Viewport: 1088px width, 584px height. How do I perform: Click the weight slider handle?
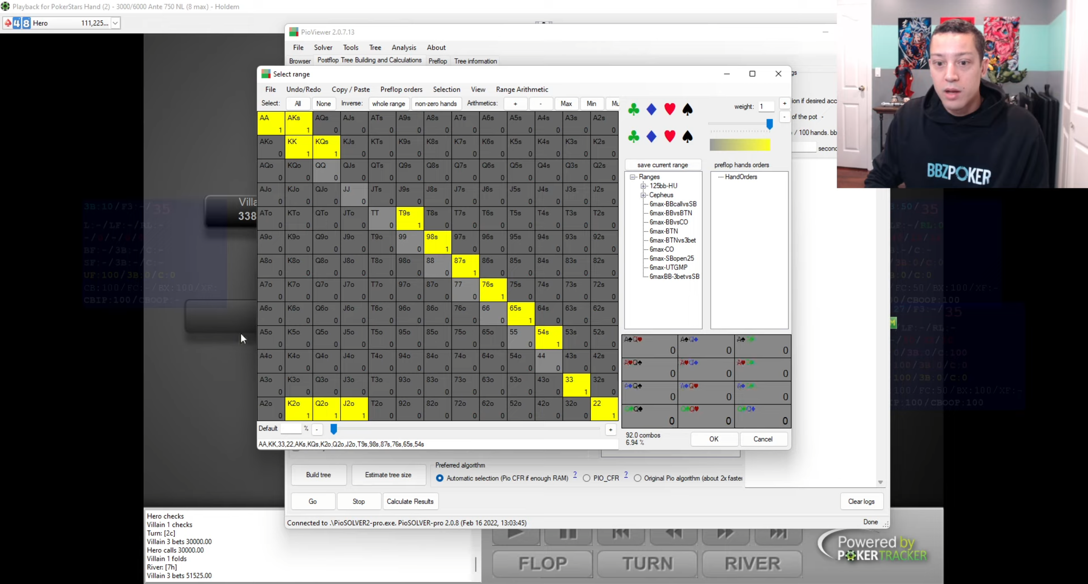770,124
